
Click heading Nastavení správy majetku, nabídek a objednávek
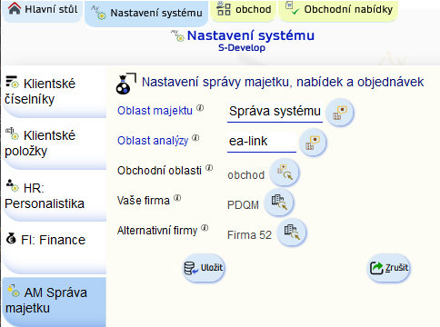(283, 82)
